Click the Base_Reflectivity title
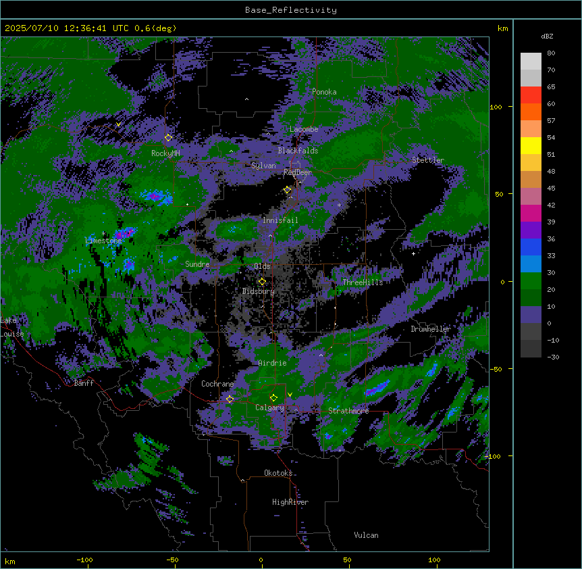This screenshot has height=569, width=582. tap(291, 10)
